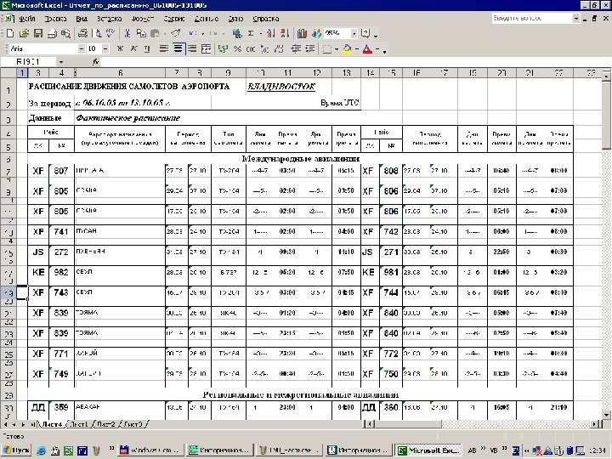Paste from clipboard using toolbar icon
This screenshot has width=612, height=459.
coord(155,34)
